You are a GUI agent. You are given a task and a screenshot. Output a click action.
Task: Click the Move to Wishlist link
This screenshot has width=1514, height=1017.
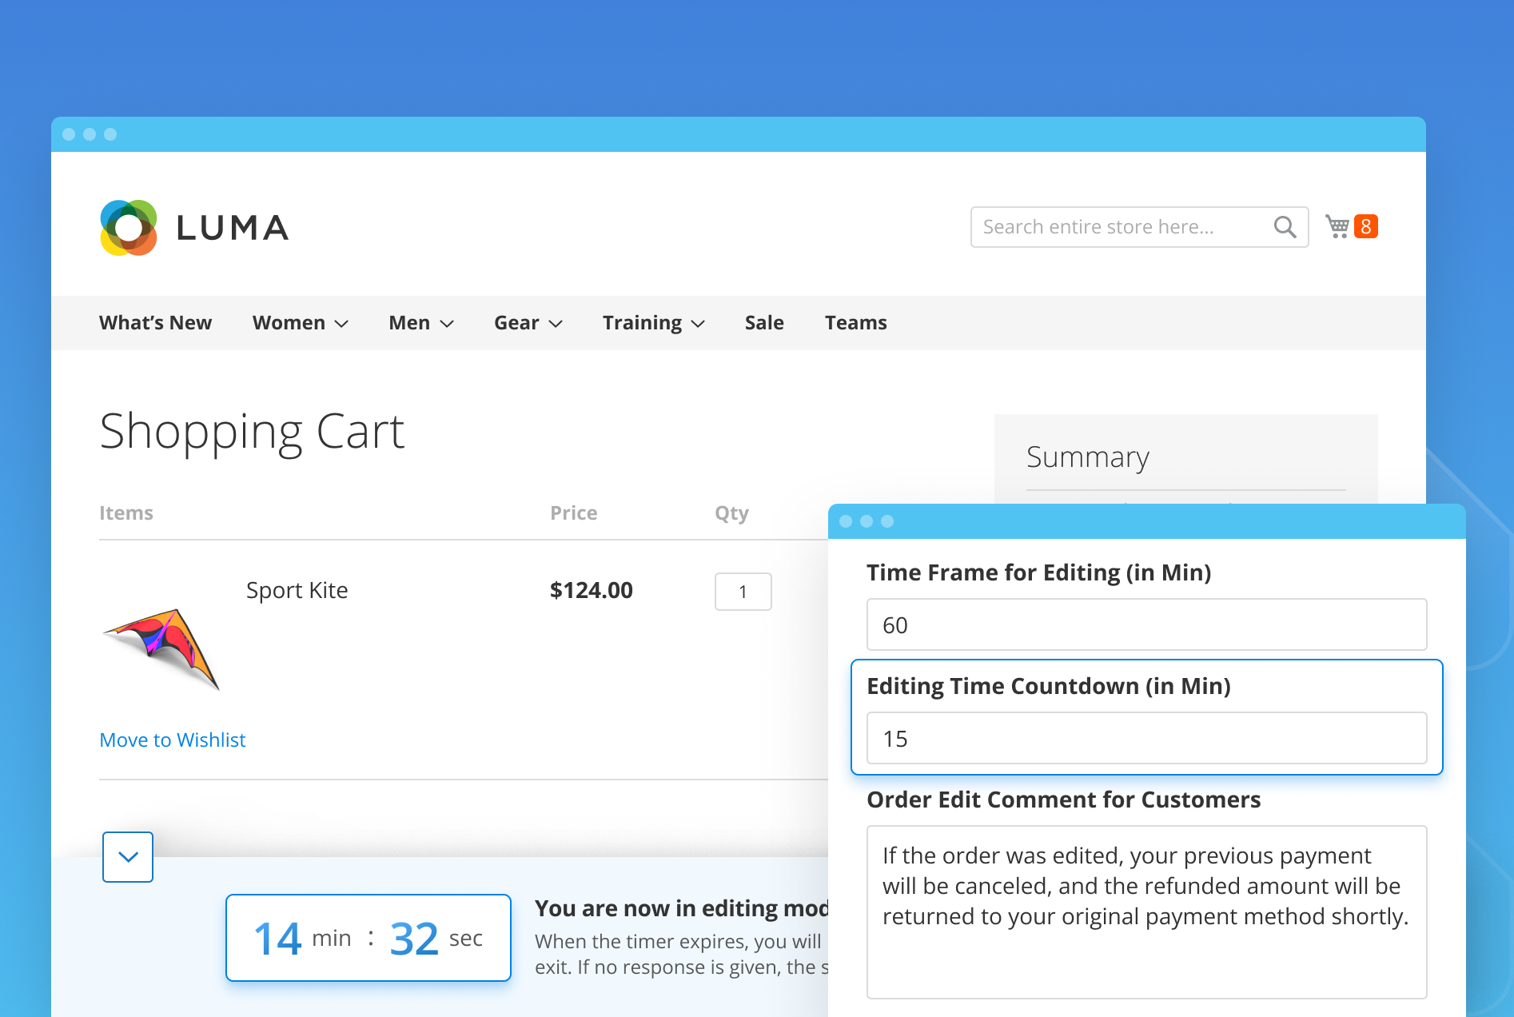pos(172,740)
